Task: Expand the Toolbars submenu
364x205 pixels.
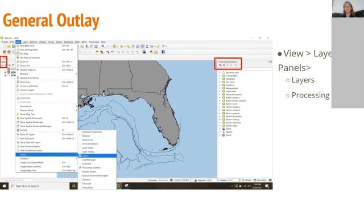Action: (47, 158)
